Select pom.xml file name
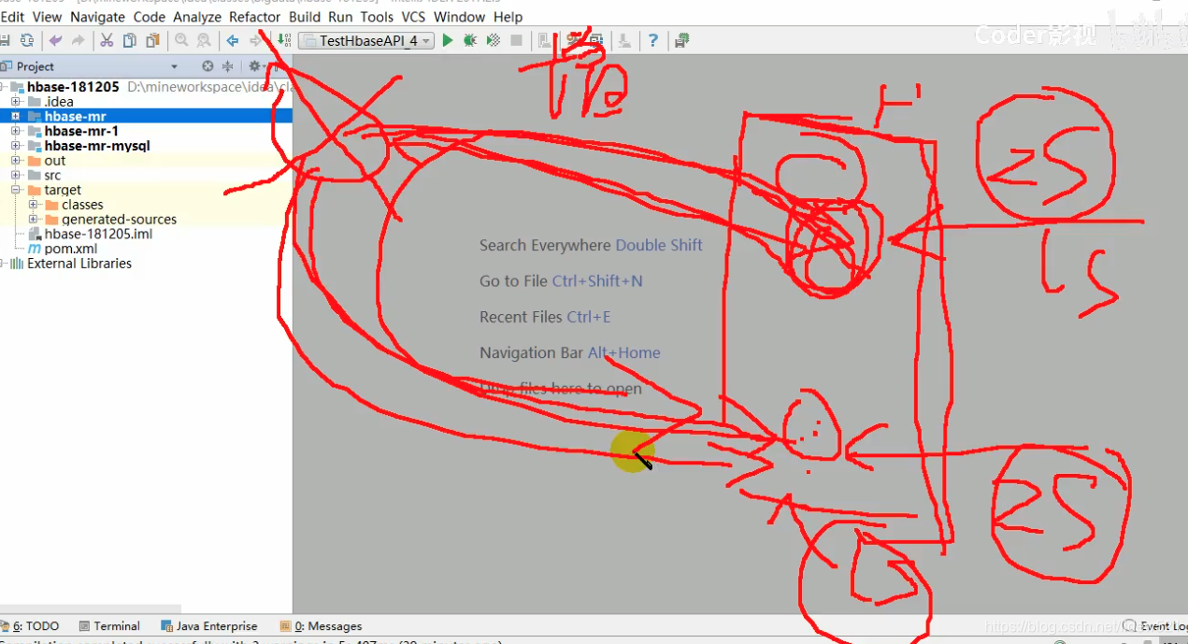Screen dimensions: 1188x644 (71, 249)
